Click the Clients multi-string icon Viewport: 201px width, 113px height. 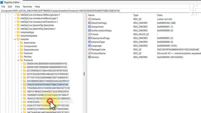coord(89,34)
